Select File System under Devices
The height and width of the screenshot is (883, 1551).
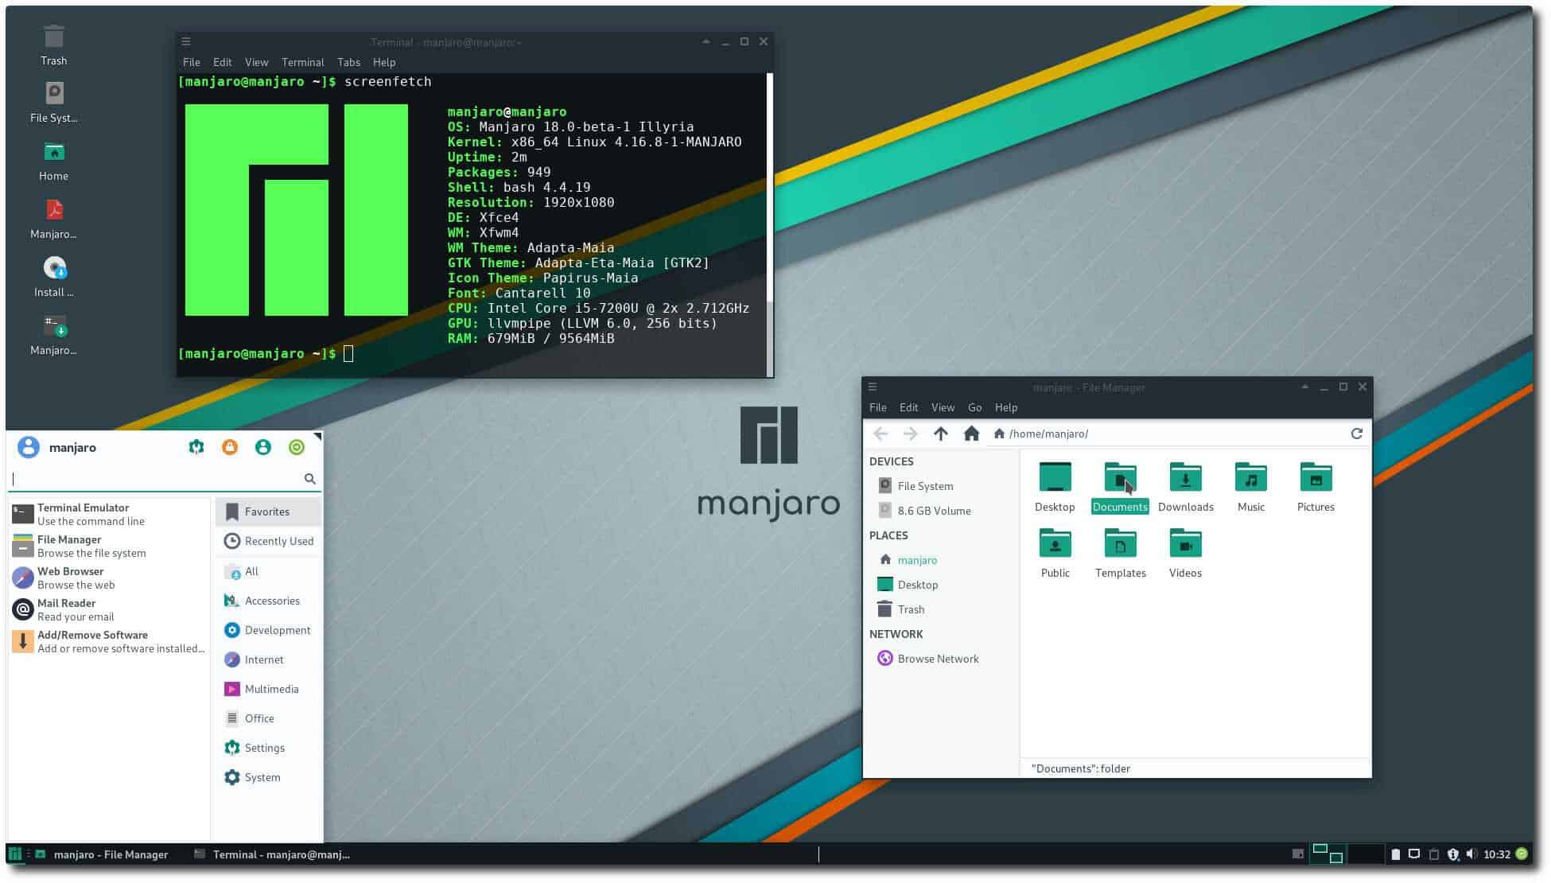941,486
